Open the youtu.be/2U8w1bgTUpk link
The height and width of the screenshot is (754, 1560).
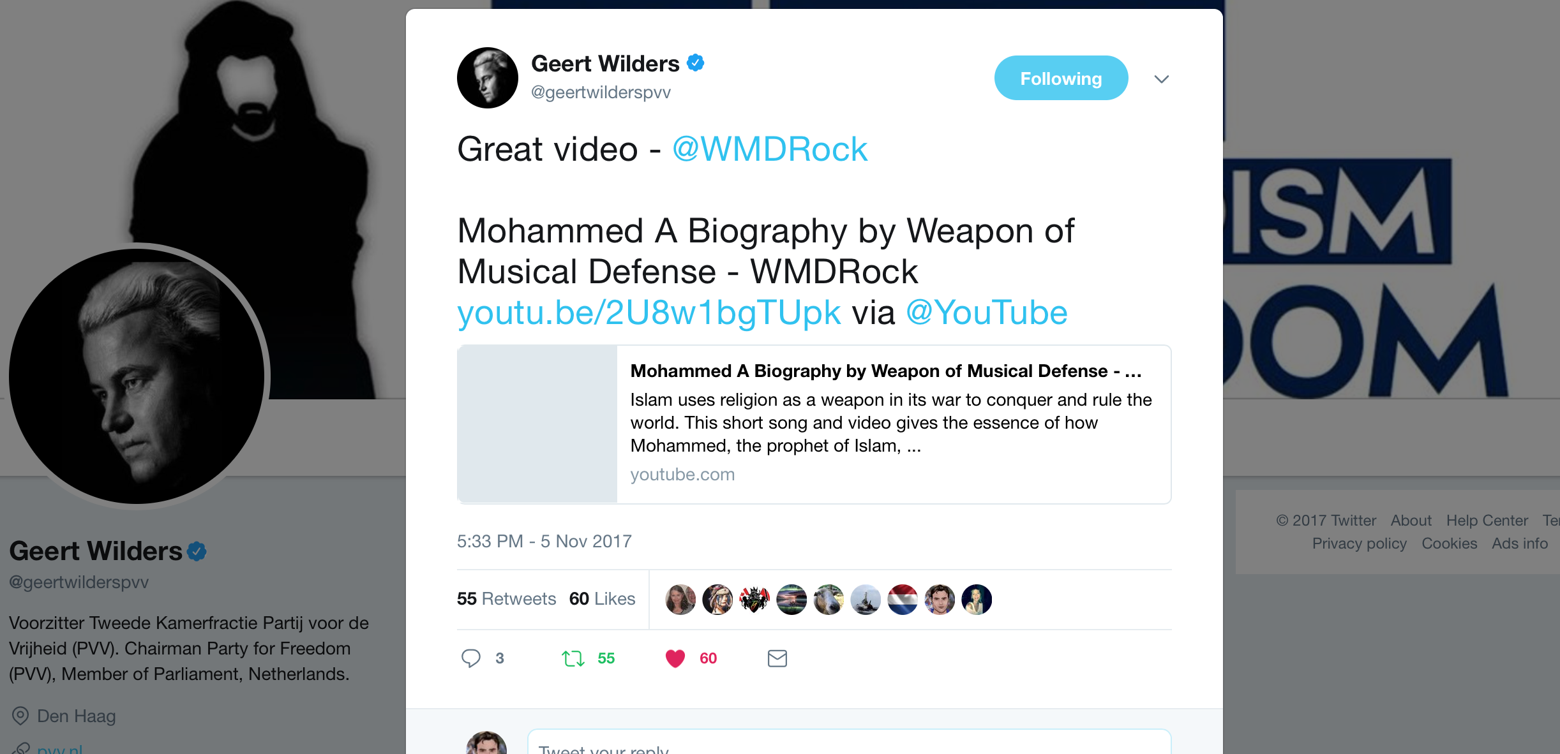[649, 313]
